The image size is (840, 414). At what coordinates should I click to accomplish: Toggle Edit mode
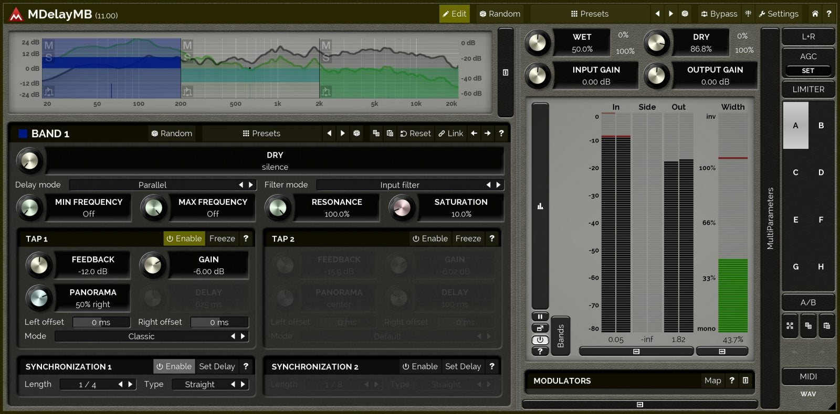(x=454, y=14)
